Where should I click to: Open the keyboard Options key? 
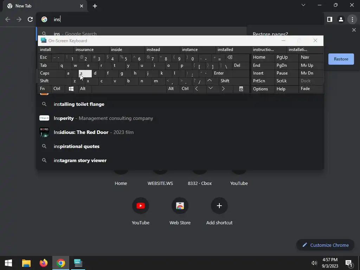tap(263, 89)
